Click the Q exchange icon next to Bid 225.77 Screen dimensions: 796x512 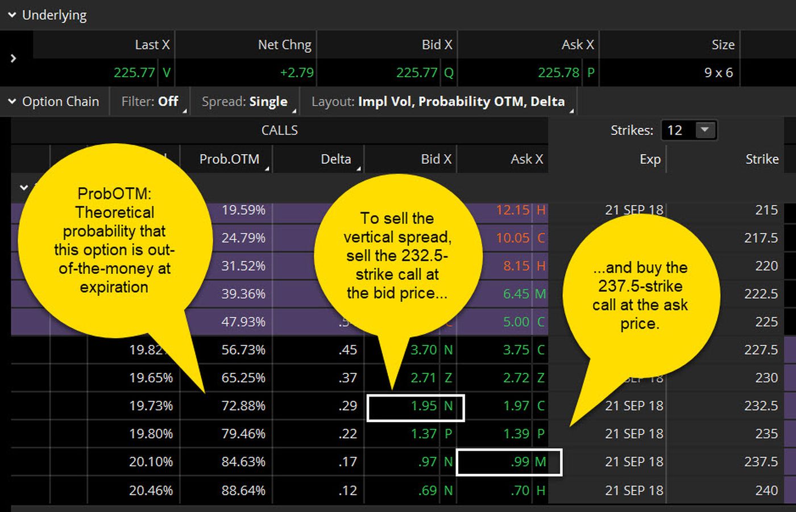point(449,73)
